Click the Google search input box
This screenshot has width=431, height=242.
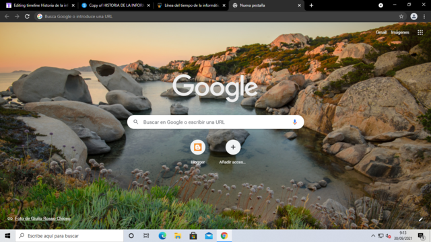pyautogui.click(x=215, y=122)
